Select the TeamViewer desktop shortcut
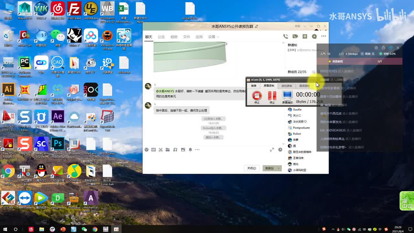The width and height of the screenshot is (414, 233). point(25,200)
